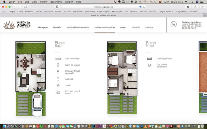Open the Bookmarks menu in menu bar
The width and height of the screenshot is (207, 129).
[56, 2]
